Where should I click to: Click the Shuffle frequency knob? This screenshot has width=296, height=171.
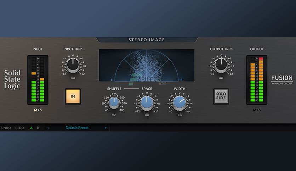point(114,103)
